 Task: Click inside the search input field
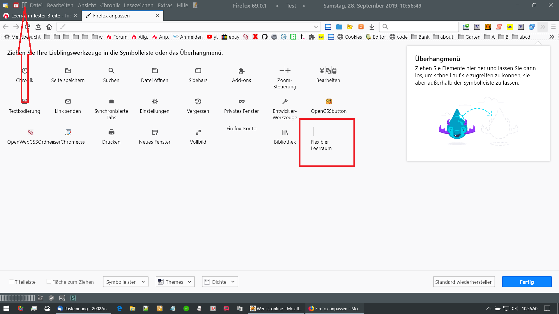tap(422, 27)
